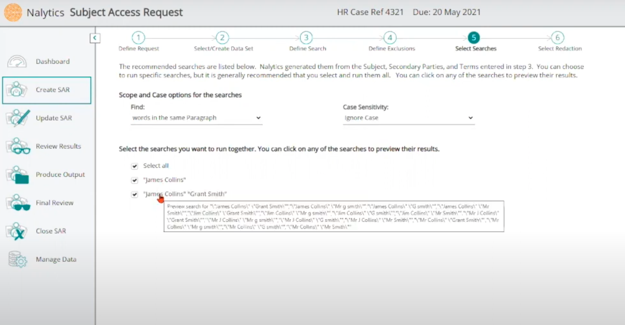This screenshot has width=625, height=325.
Task: Disable the "James Collins" "Grant Smith" search
Action: point(134,194)
